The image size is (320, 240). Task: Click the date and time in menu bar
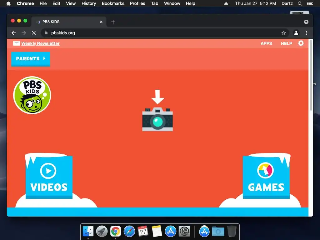click(x=256, y=3)
